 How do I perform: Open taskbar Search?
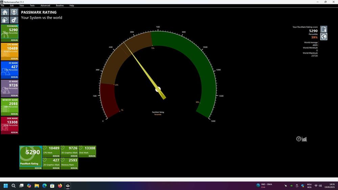(x=14, y=186)
